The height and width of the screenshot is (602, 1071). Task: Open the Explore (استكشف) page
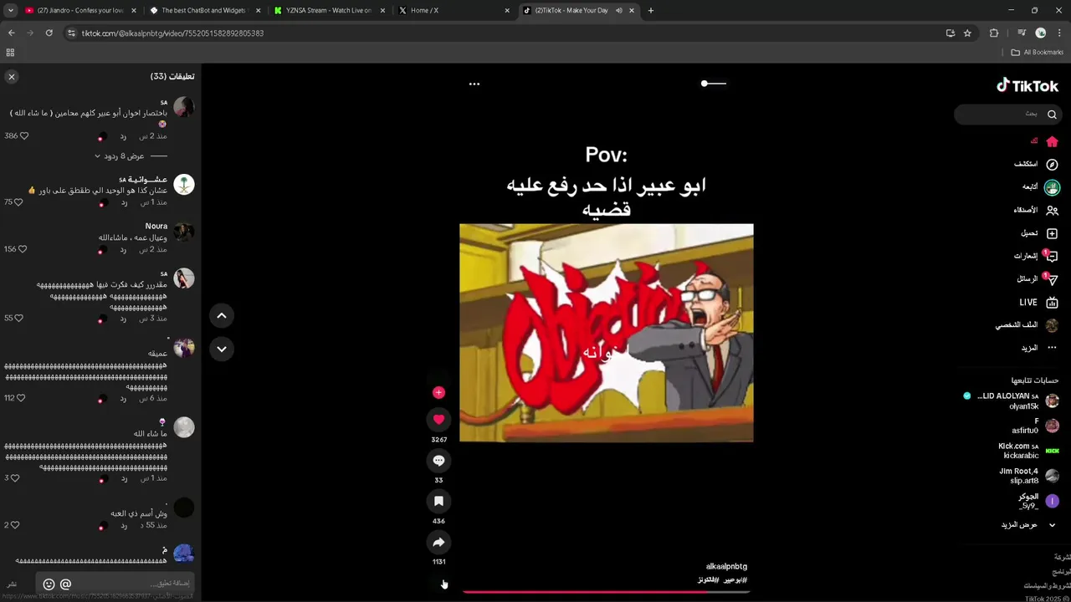coord(1037,164)
